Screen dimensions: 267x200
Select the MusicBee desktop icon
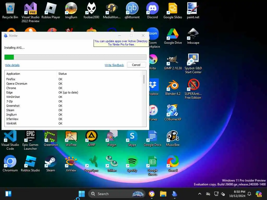coord(173,138)
